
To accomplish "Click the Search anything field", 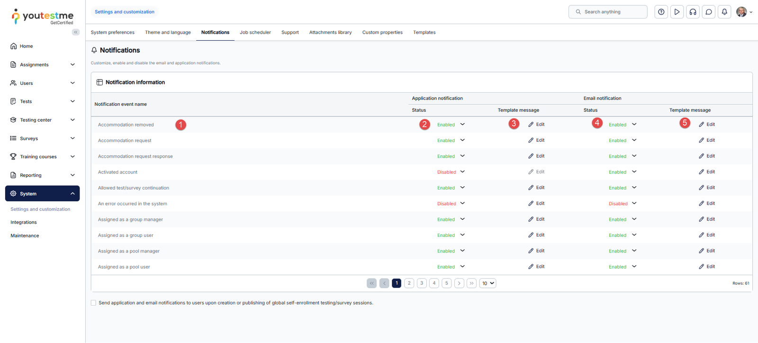I will 608,12.
